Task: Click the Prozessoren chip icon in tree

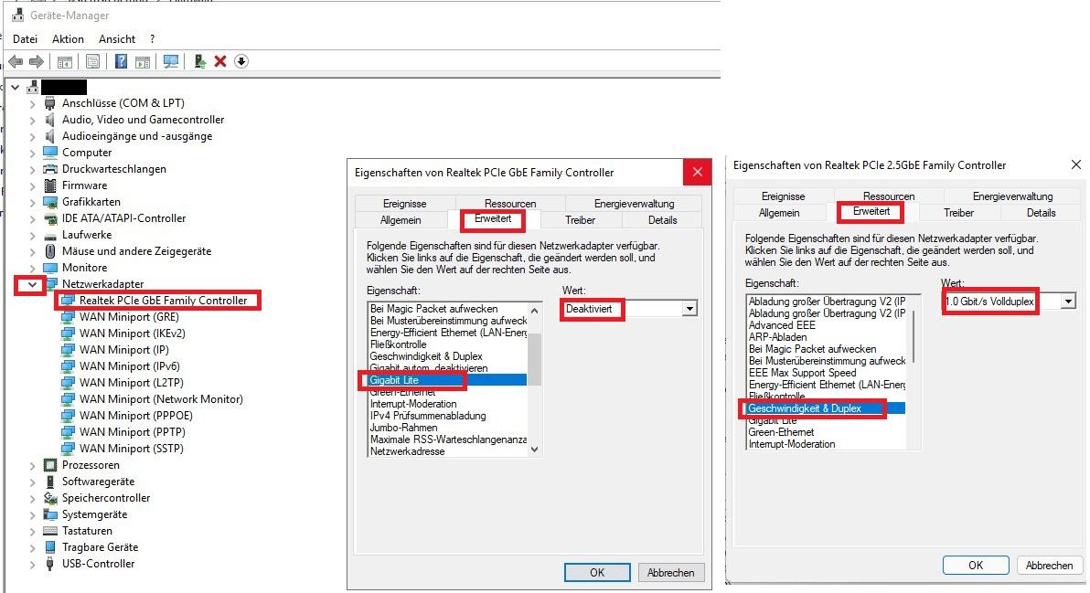Action: click(50, 465)
